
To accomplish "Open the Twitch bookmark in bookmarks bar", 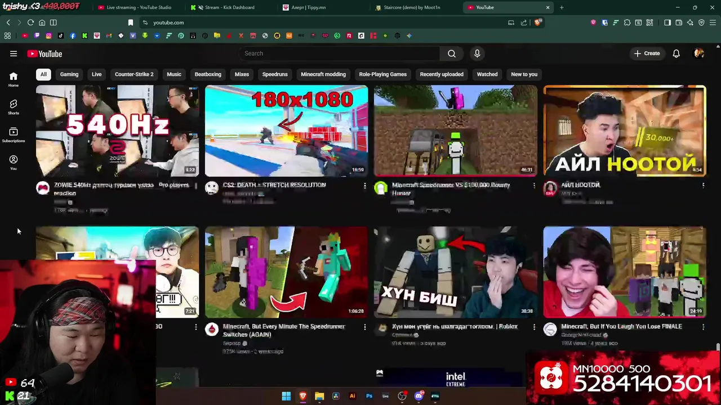I will point(37,35).
